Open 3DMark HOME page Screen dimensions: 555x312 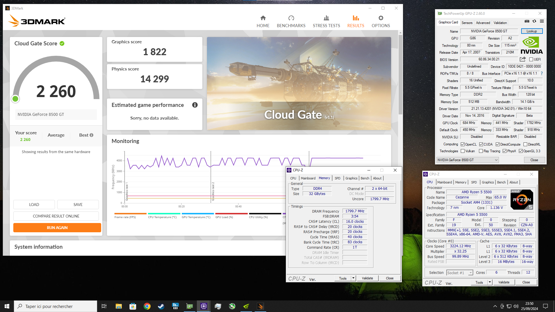point(263,22)
